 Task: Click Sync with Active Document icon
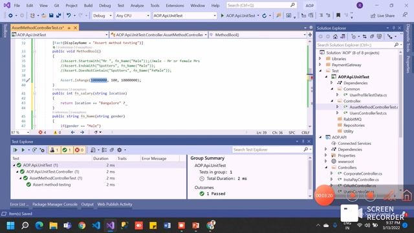coord(364,36)
